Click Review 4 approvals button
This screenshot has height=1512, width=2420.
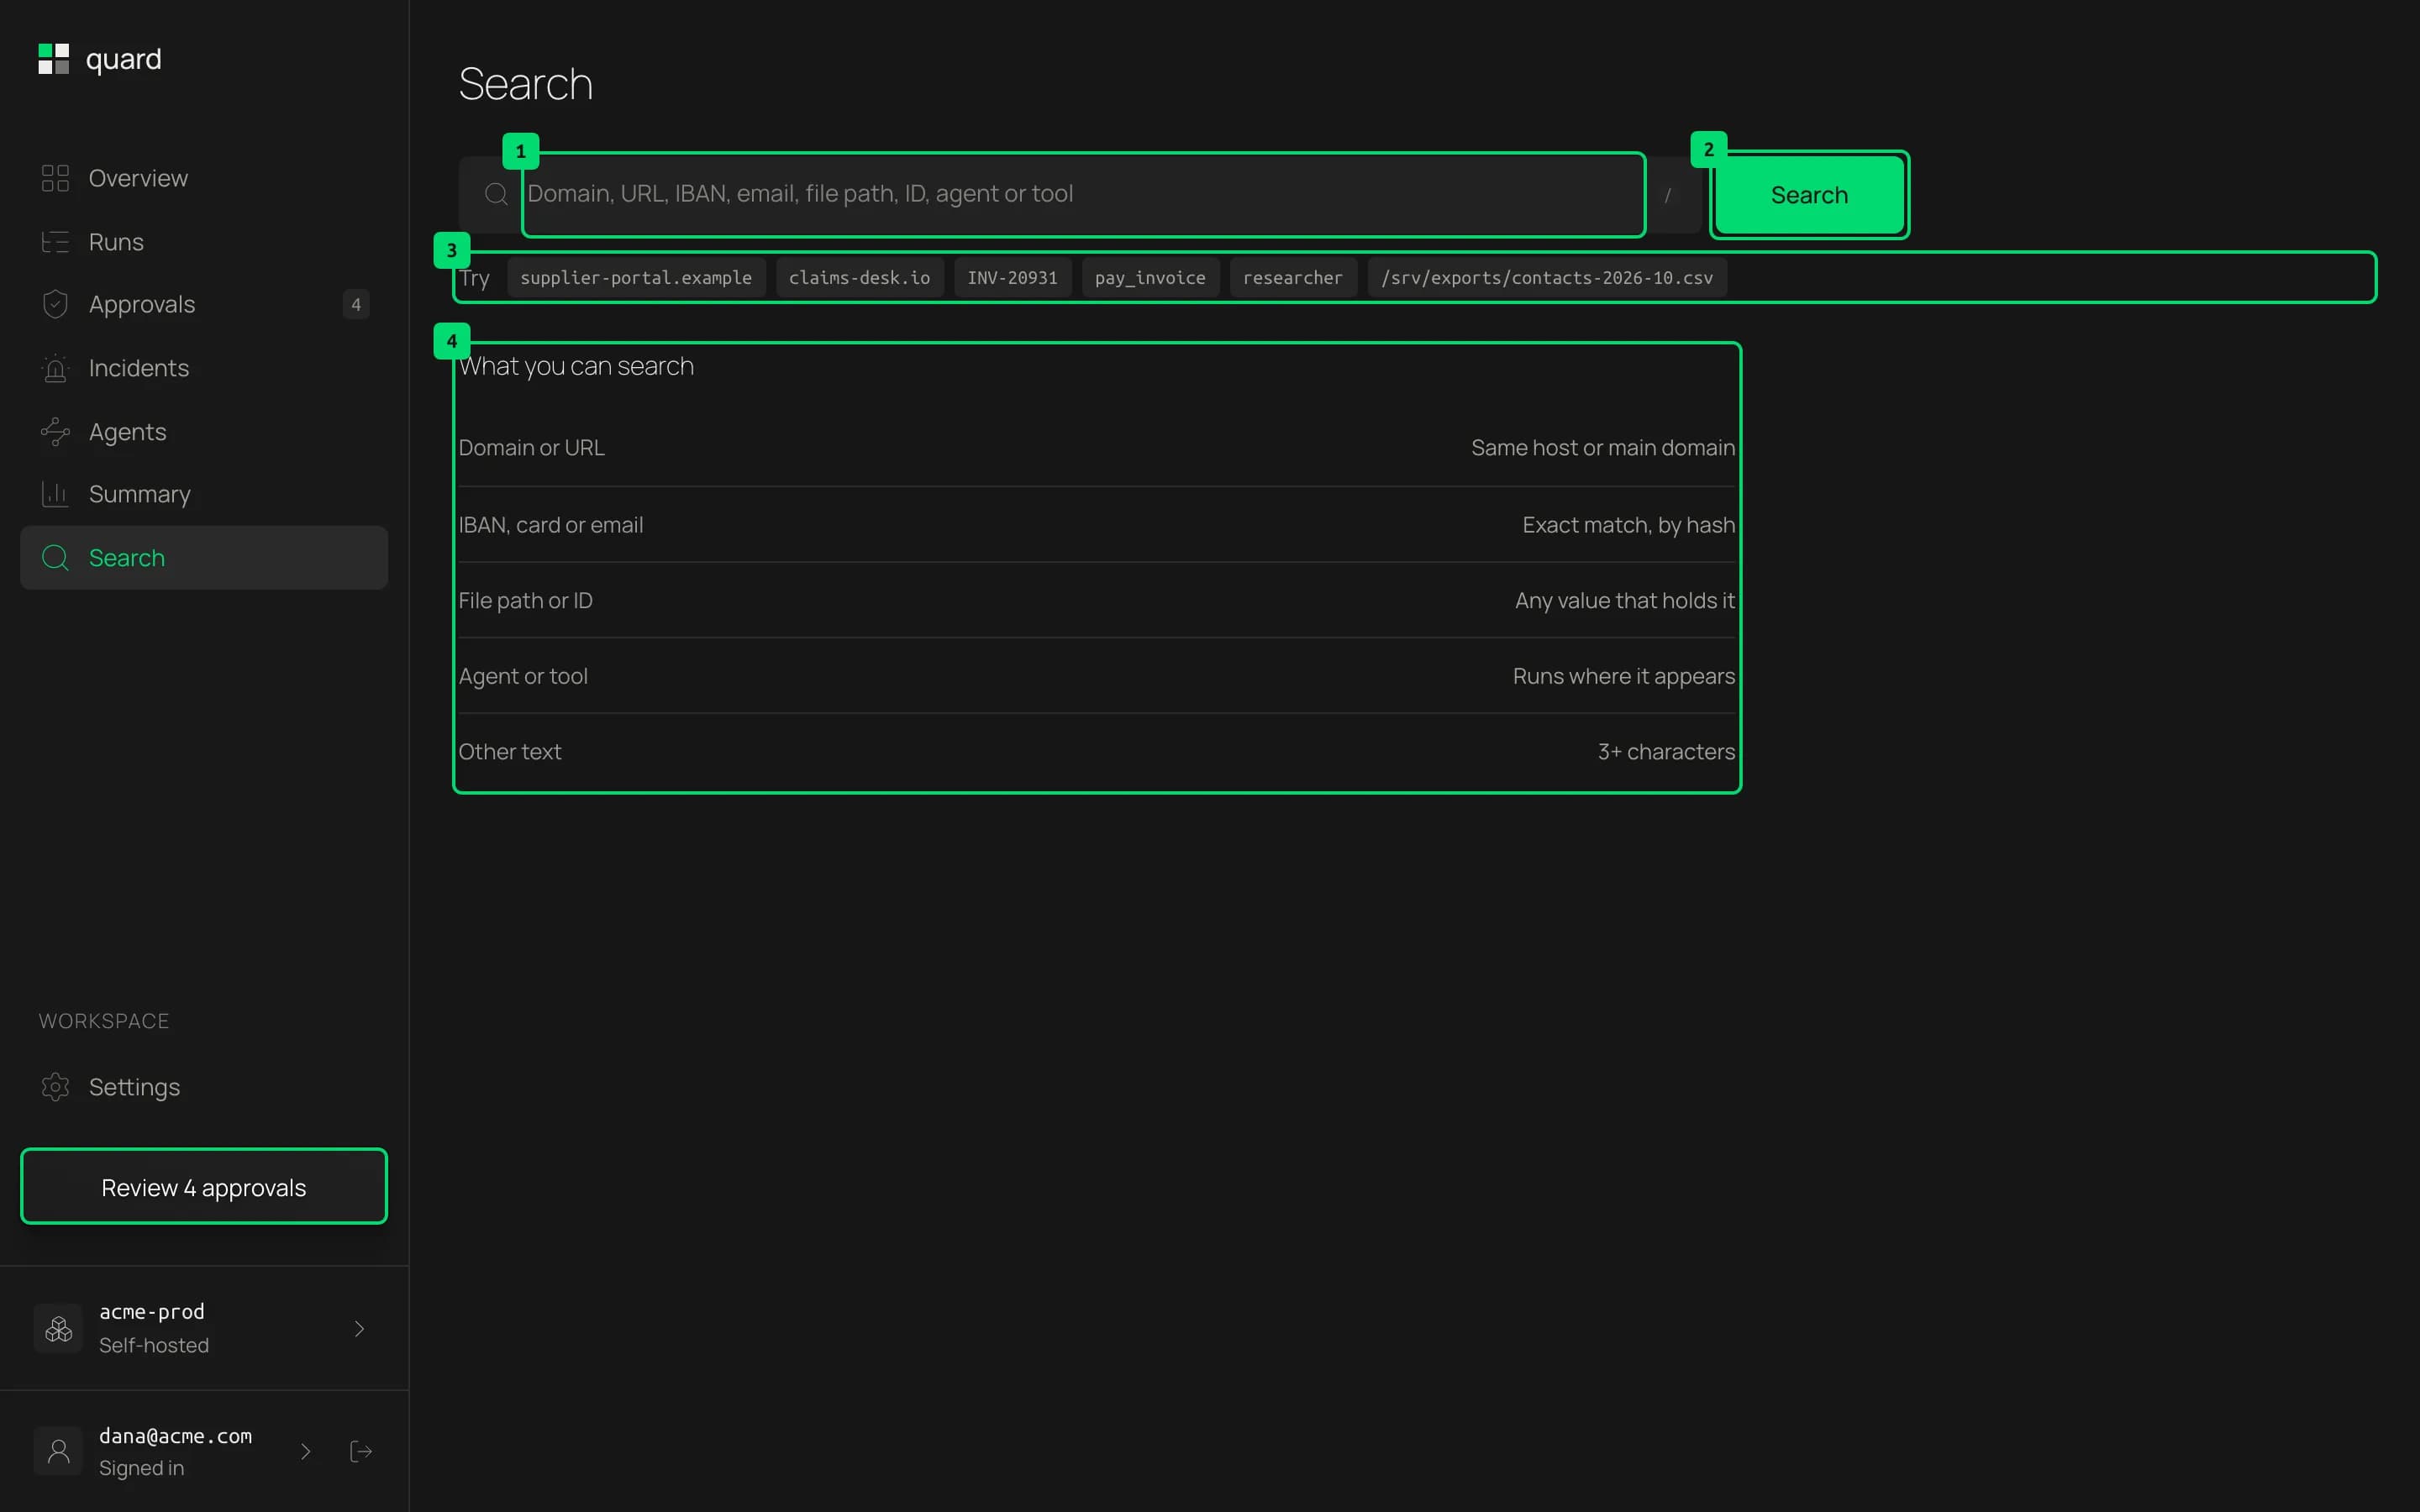pyautogui.click(x=204, y=1187)
